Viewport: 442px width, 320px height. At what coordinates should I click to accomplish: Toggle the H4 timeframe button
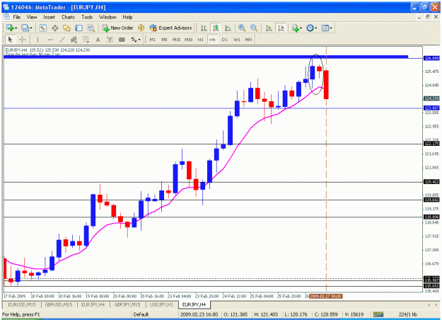pyautogui.click(x=212, y=40)
